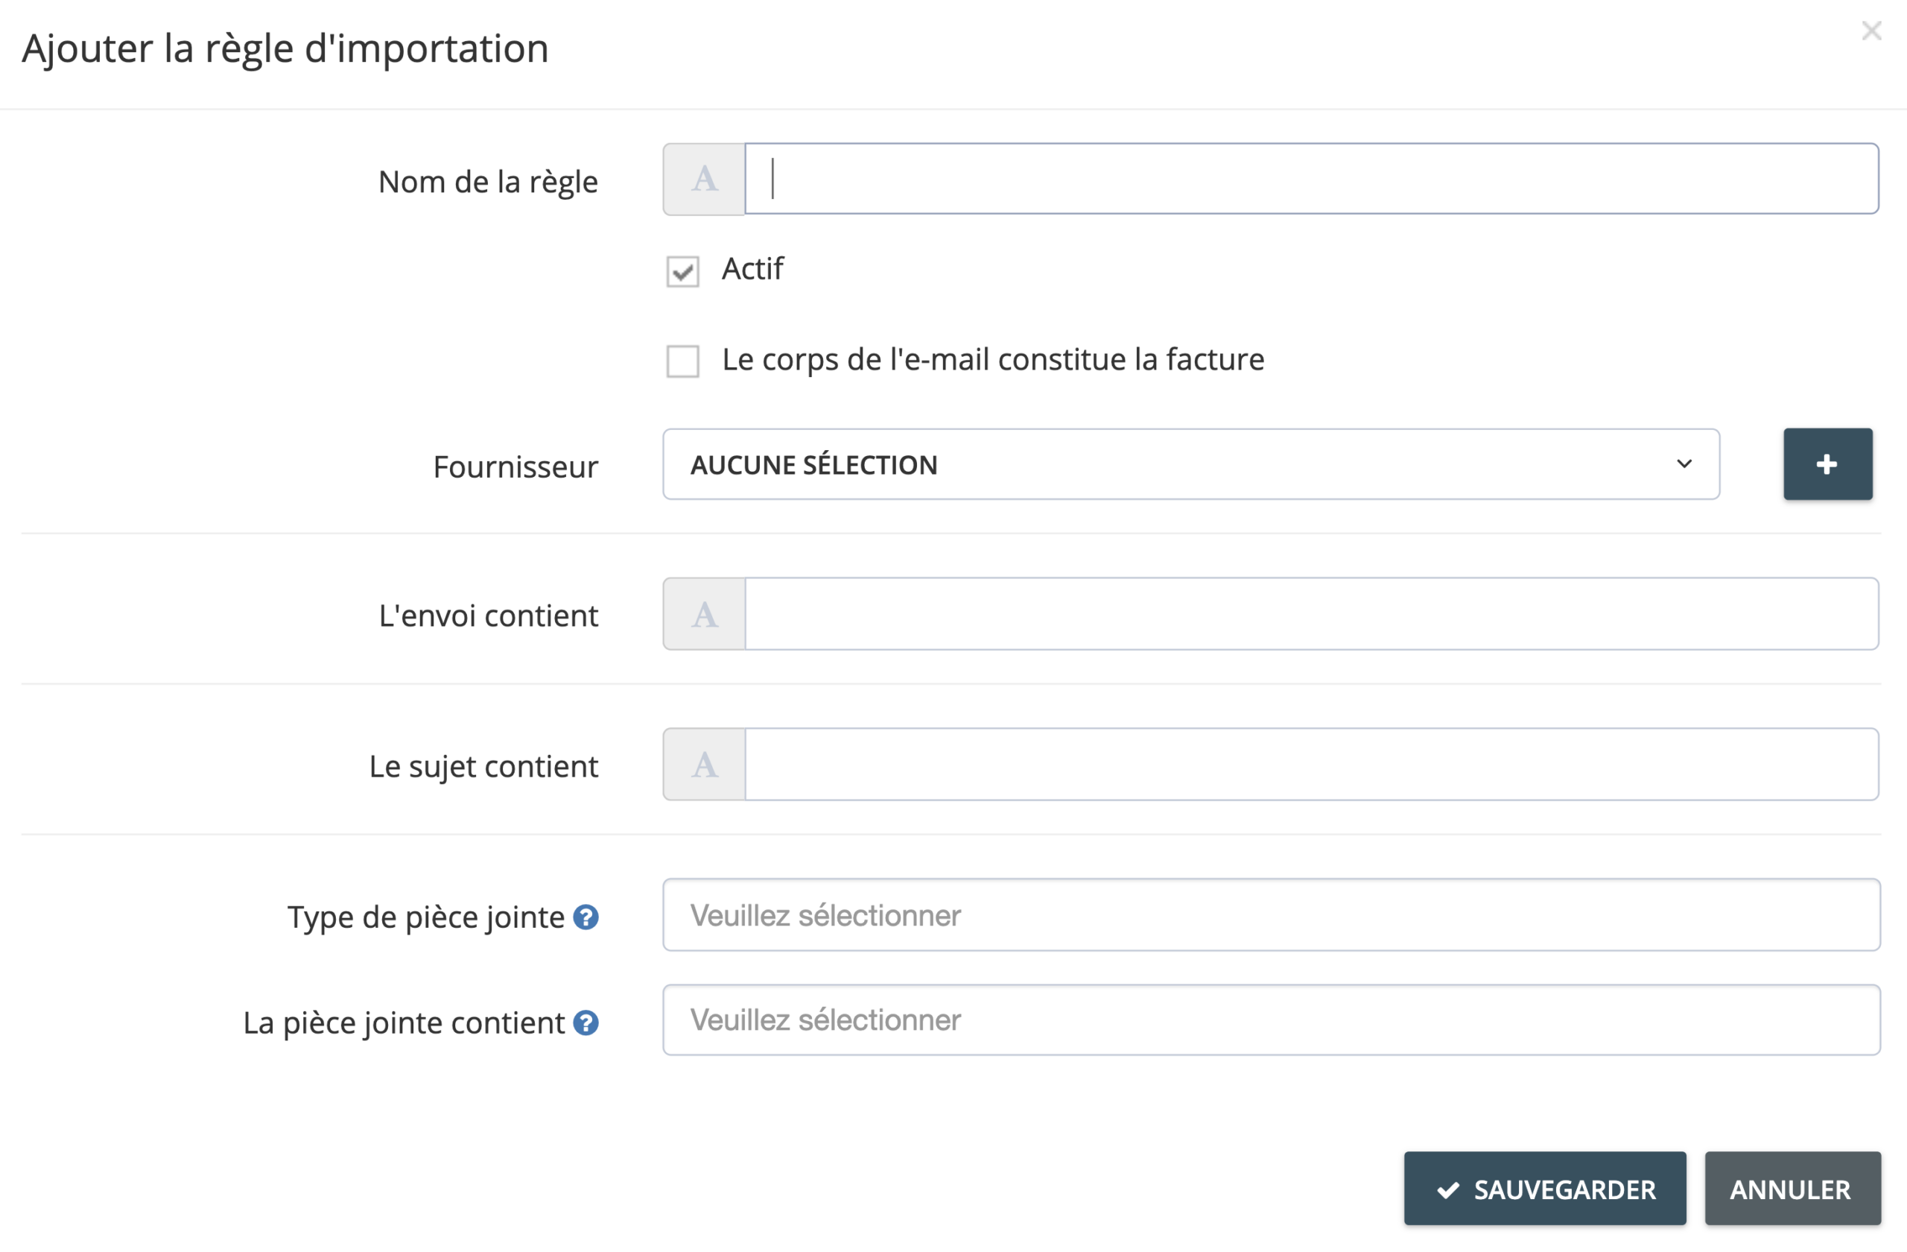Image resolution: width=1907 pixels, height=1252 pixels.
Task: Click the L'envoi contient text field
Action: [1312, 614]
